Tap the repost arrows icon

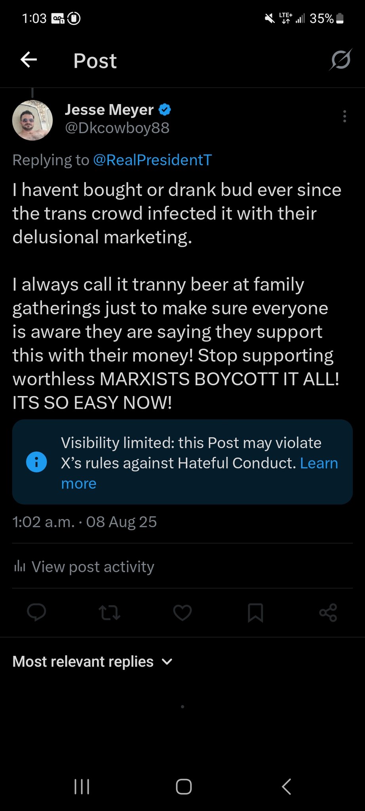109,612
